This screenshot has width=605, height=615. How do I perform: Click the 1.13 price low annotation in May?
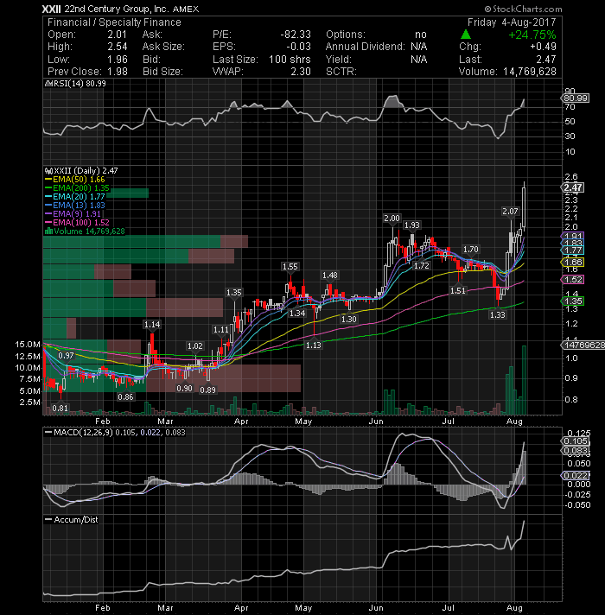pyautogui.click(x=314, y=346)
